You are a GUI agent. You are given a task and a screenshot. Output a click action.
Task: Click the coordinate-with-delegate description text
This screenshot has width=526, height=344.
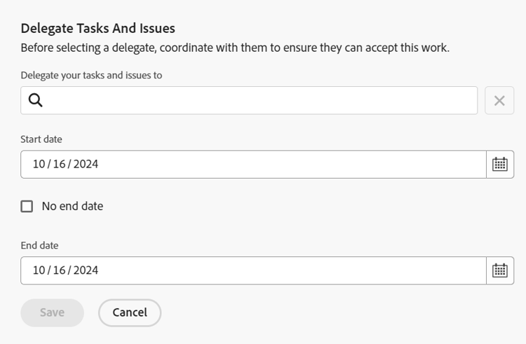(x=234, y=48)
